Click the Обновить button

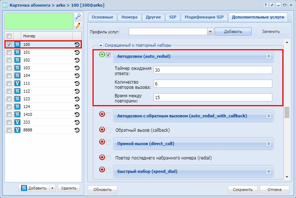click(102, 189)
